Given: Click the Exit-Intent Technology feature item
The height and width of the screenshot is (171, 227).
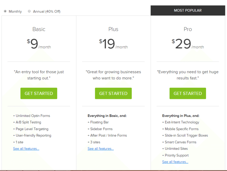Looking at the screenshot, I should tap(181, 122).
